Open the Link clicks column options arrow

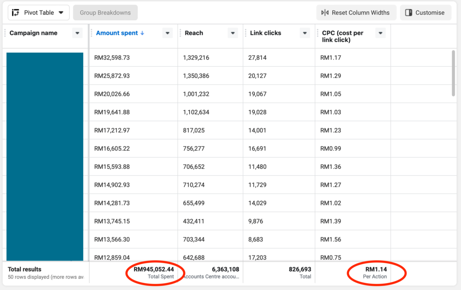305,33
